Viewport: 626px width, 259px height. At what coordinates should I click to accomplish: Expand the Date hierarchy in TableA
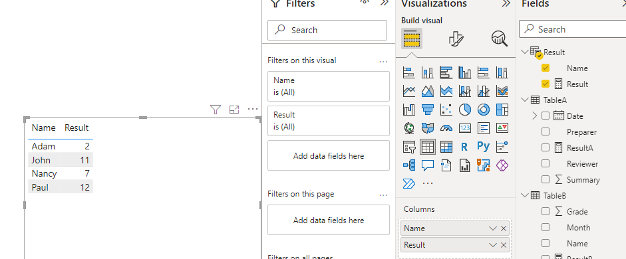pyautogui.click(x=535, y=116)
